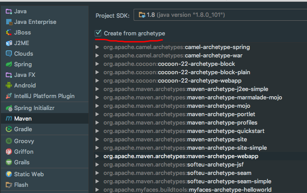Image resolution: width=307 pixels, height=193 pixels.
Task: Select maven-archetype-site-simple archetype text
Action: point(227,148)
